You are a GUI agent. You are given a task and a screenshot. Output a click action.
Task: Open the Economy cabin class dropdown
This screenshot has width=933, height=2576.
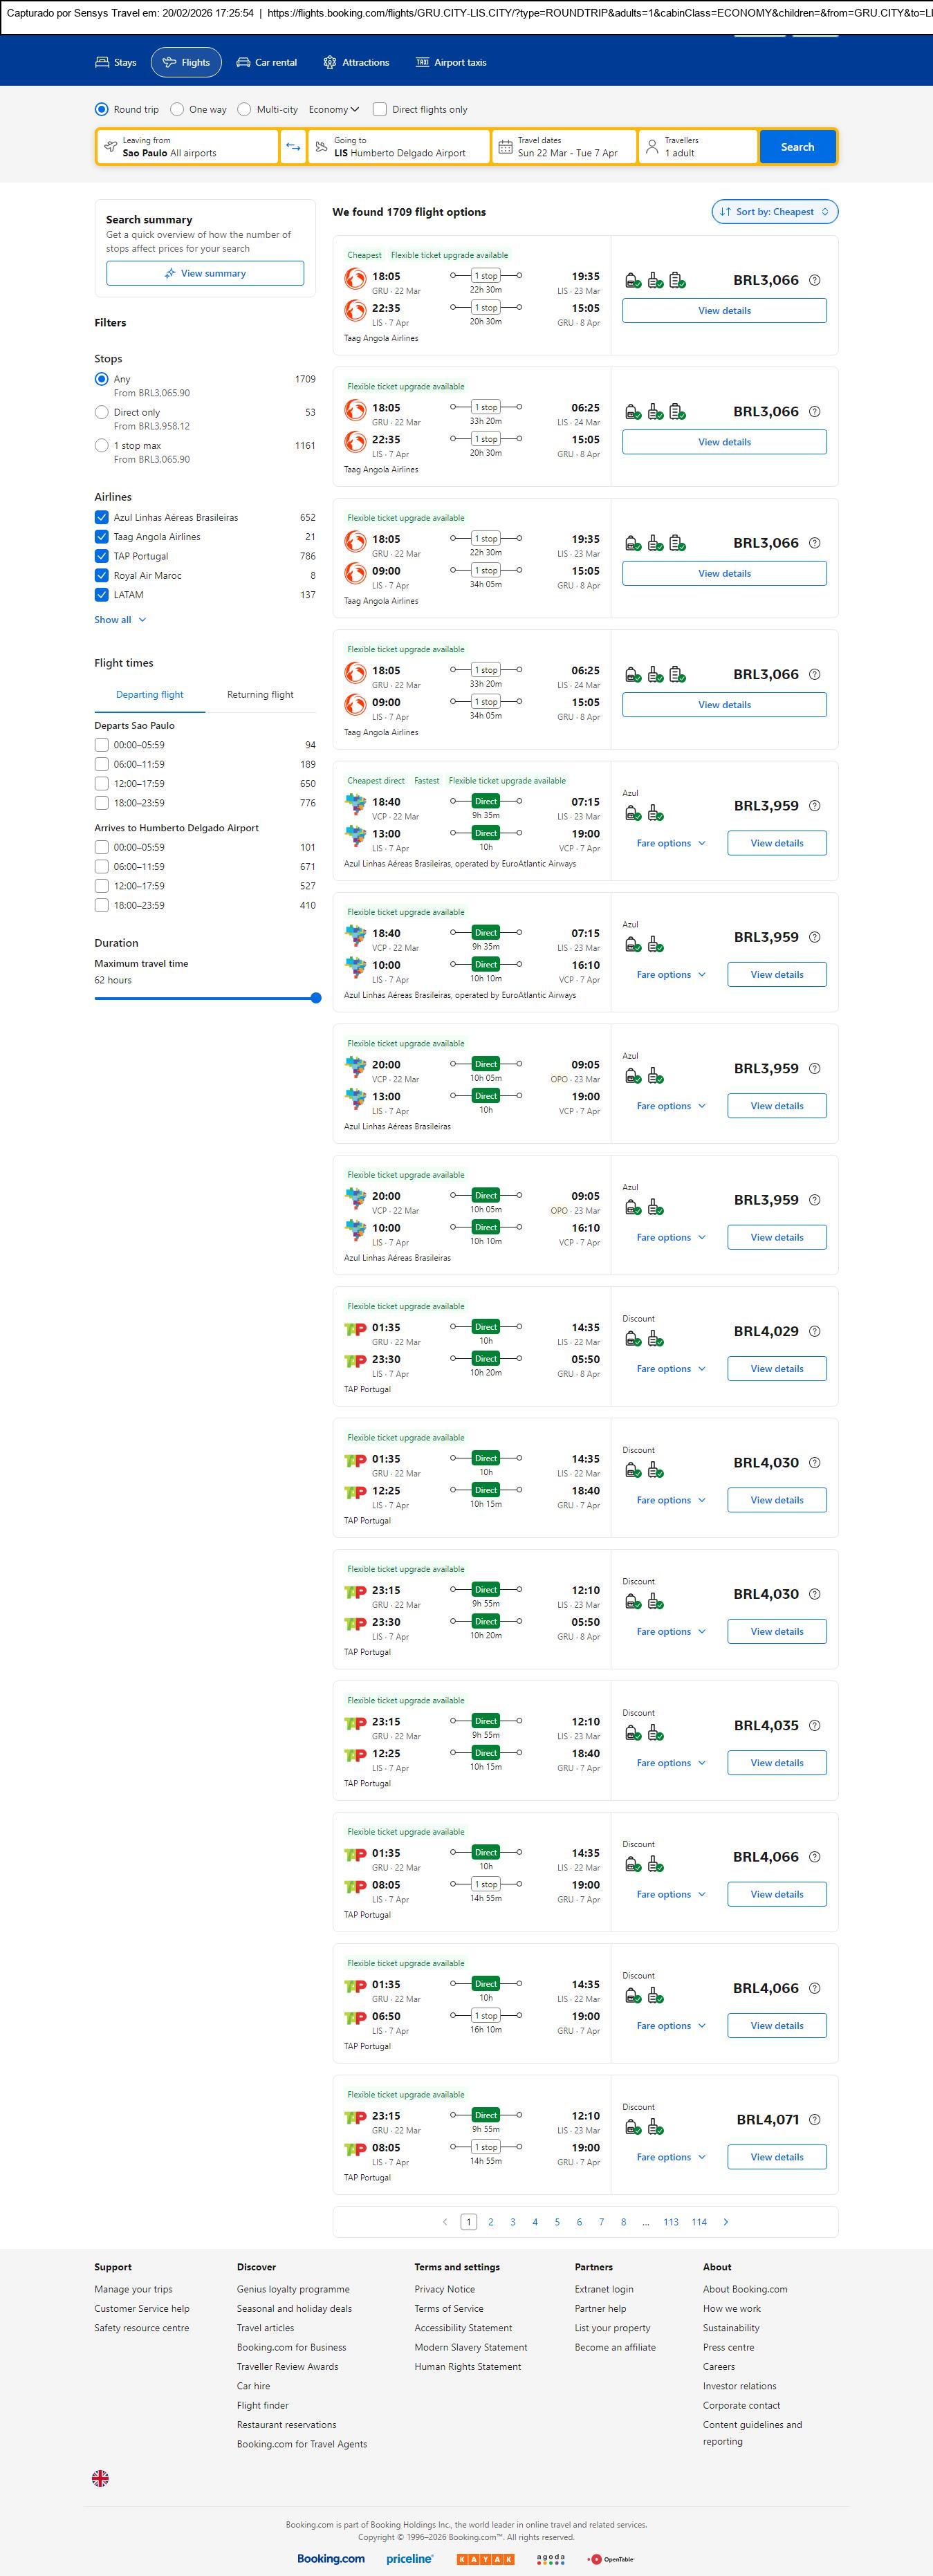(333, 109)
